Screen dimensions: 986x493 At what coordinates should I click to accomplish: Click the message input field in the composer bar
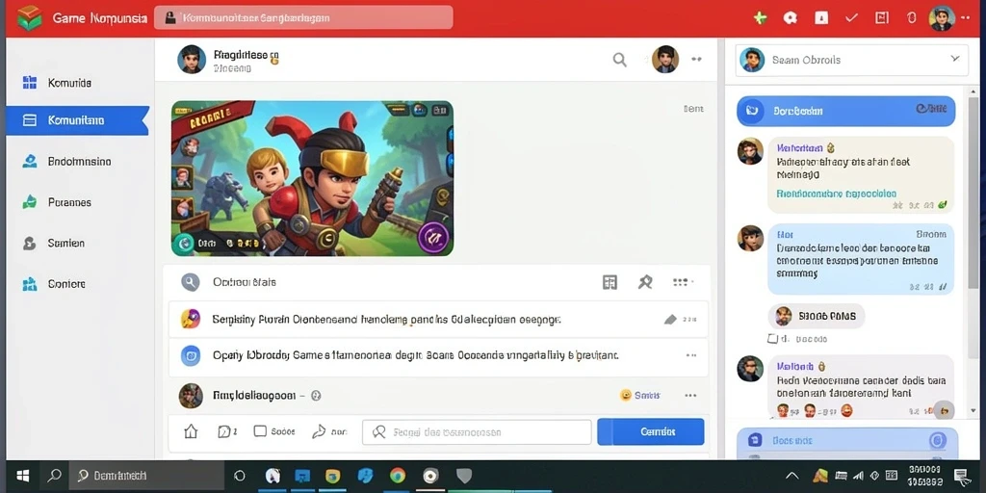coord(477,432)
